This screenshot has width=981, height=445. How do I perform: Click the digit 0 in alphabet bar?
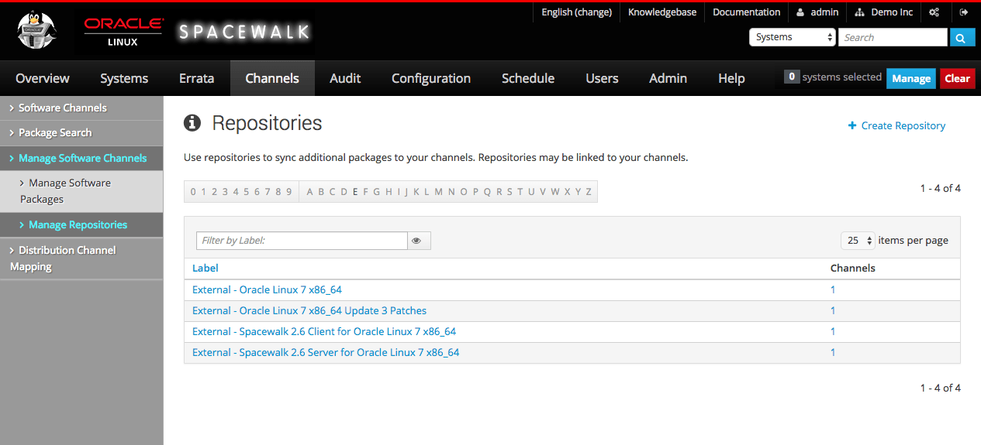click(x=193, y=192)
